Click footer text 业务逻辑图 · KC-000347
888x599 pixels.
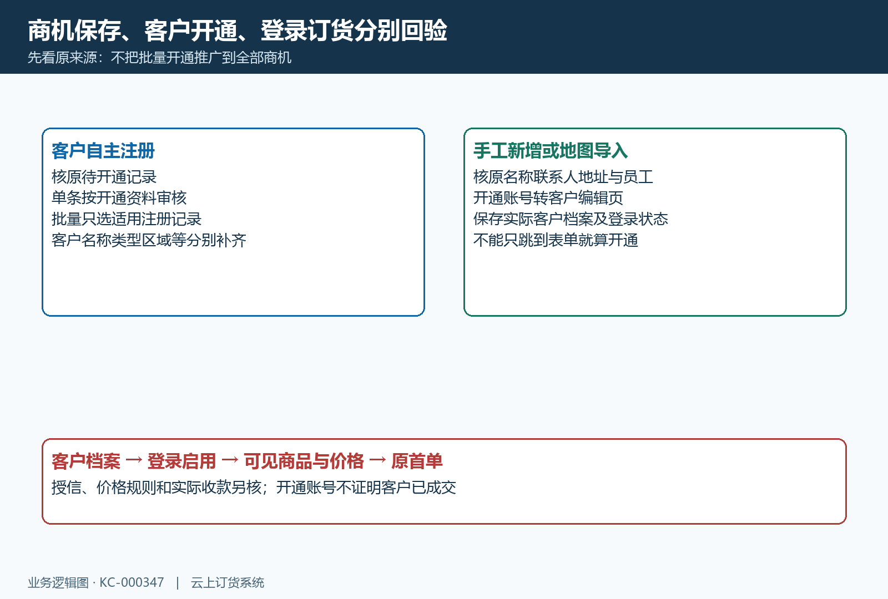[96, 583]
